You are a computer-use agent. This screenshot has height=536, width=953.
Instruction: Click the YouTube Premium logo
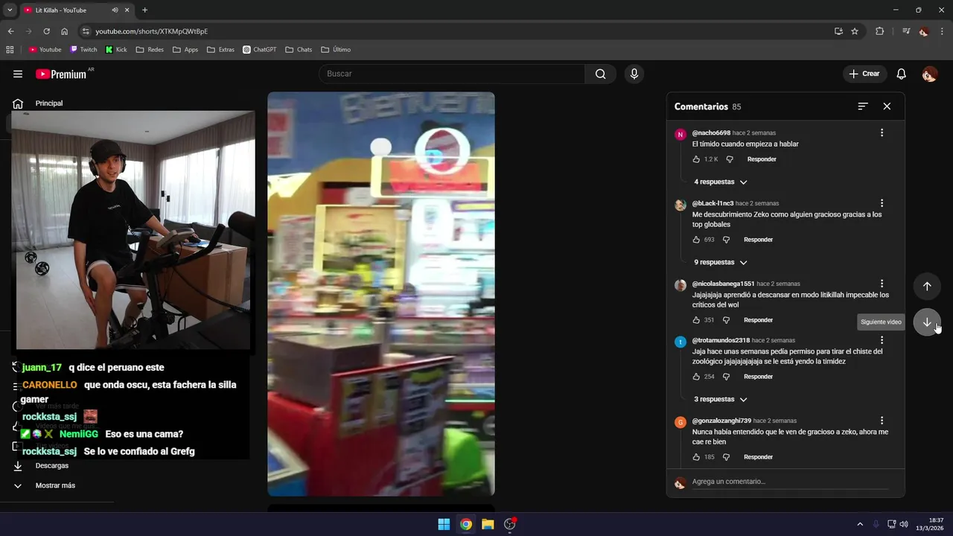(63, 74)
